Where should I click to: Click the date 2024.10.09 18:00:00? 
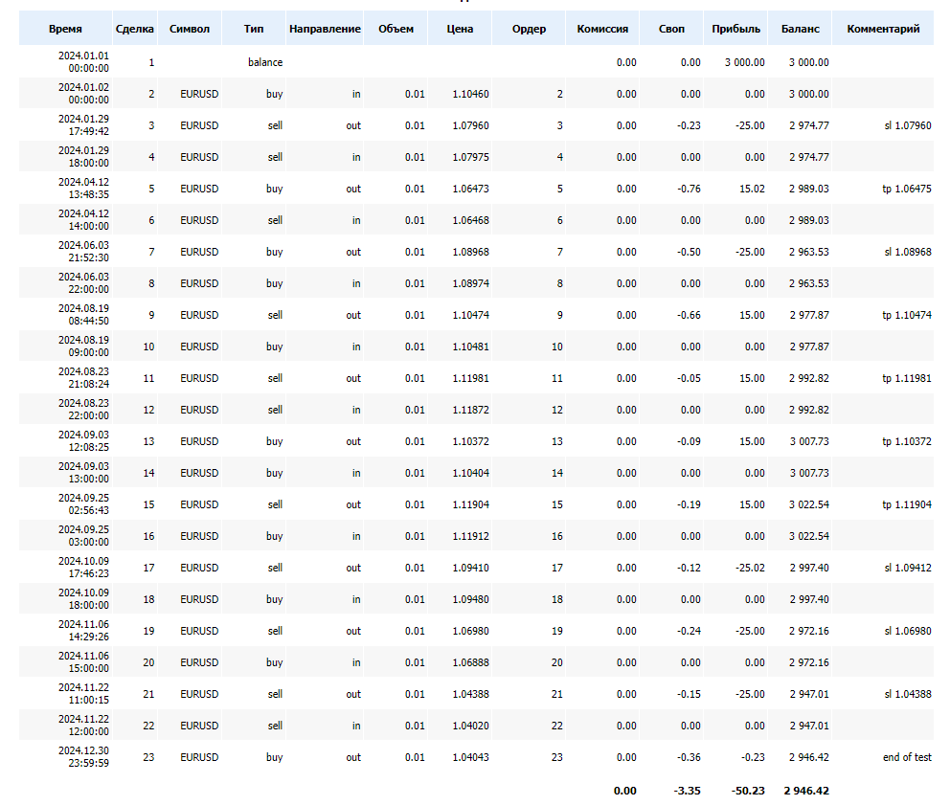tap(83, 599)
